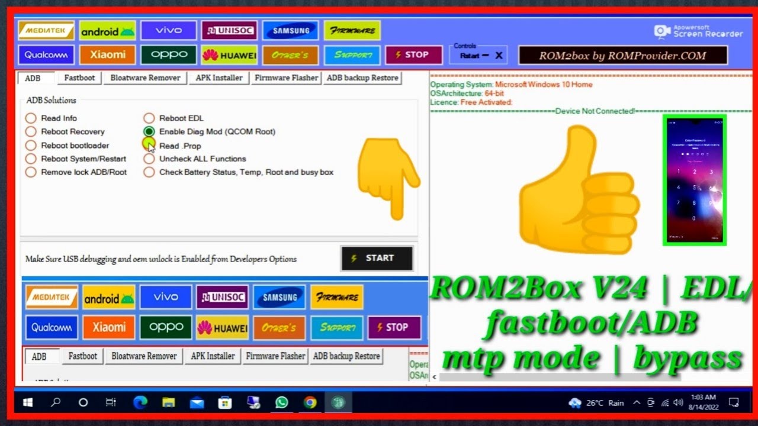758x426 pixels.
Task: Open Windows taskbar search
Action: click(56, 402)
